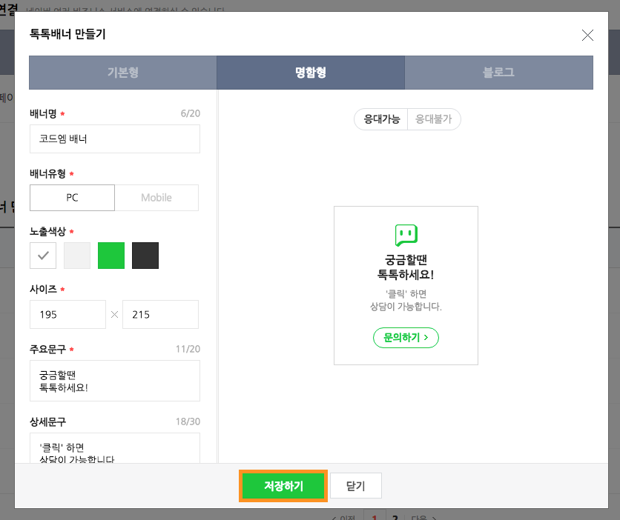Viewport: 620px width, 520px height.
Task: Save the banner with 저장하기
Action: 283,486
